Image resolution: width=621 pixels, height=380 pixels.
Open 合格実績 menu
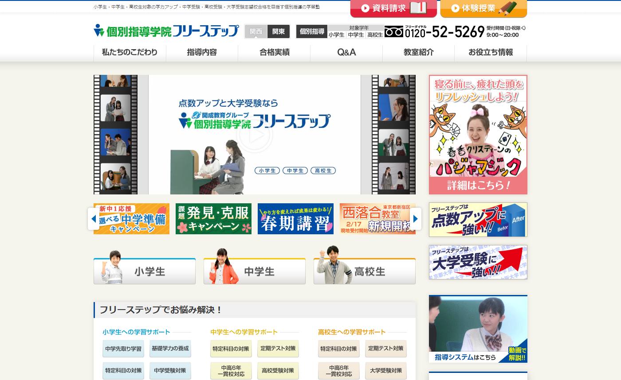(x=274, y=52)
